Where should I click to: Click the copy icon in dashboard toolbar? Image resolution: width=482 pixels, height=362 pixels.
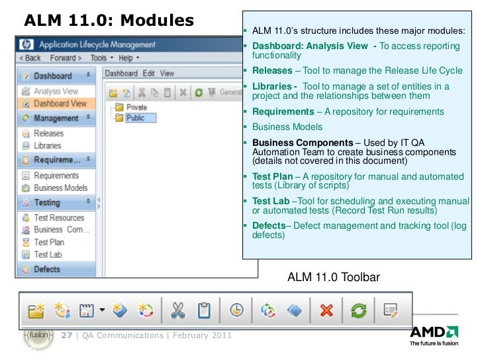[155, 92]
